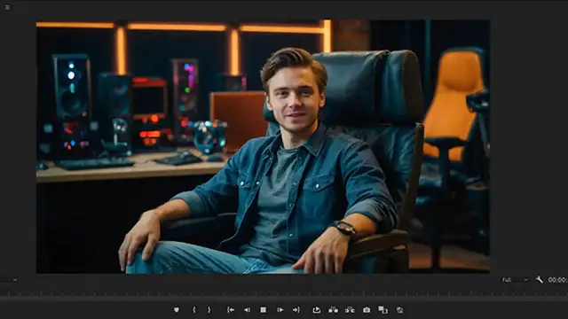Click the Mark In bracket button
This screenshot has width=568, height=319.
tap(194, 310)
